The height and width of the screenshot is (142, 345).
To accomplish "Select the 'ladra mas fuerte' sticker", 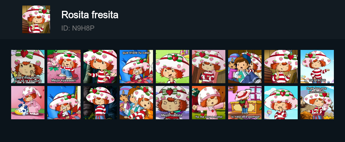I will [x=28, y=67].
